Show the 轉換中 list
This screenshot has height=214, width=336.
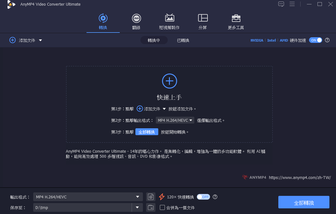(154, 40)
